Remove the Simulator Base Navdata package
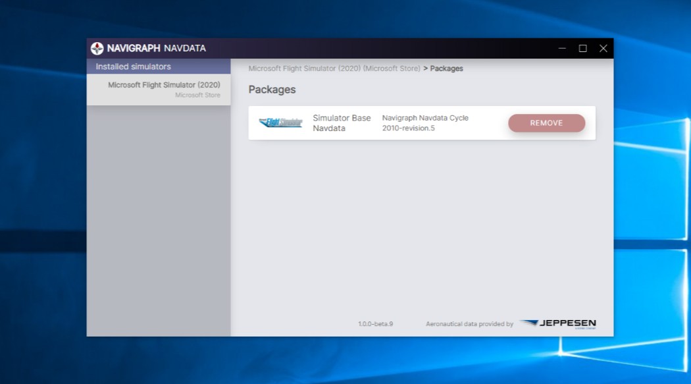The height and width of the screenshot is (384, 691). (546, 123)
